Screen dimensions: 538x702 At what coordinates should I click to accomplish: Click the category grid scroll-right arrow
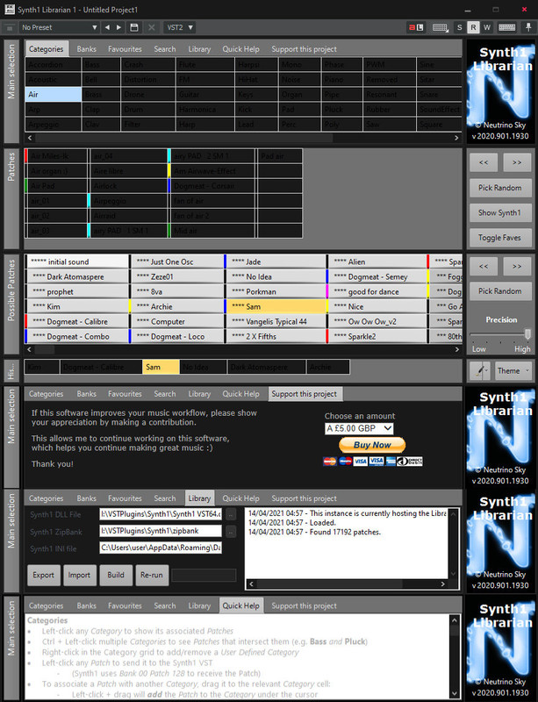(x=456, y=138)
